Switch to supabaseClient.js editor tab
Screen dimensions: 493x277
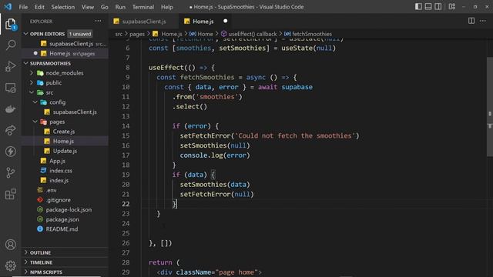coord(144,22)
